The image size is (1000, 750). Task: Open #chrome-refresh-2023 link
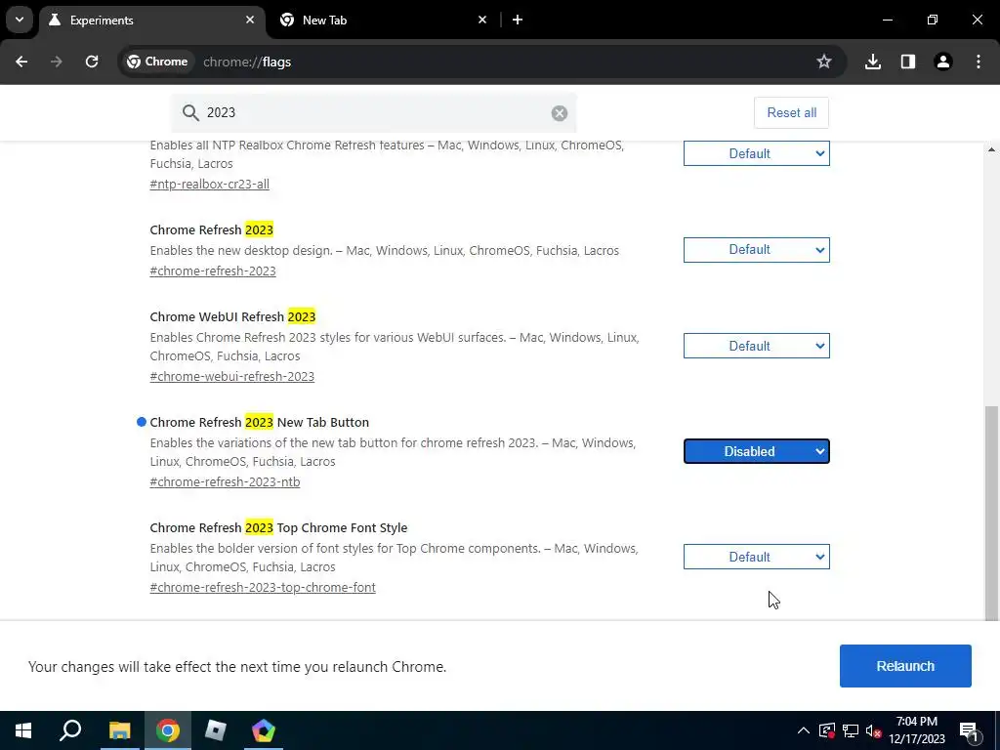(212, 271)
